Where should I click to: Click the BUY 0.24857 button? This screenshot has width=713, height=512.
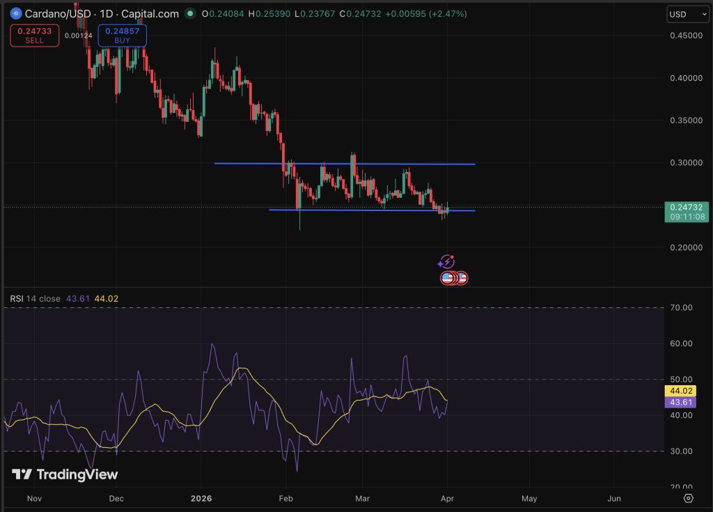[x=122, y=36]
